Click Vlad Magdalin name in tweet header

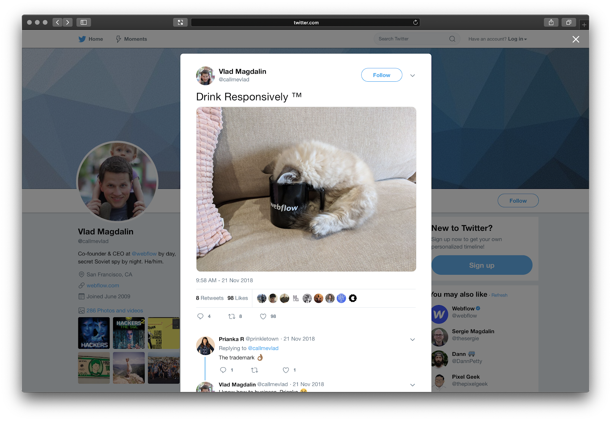pyautogui.click(x=242, y=71)
